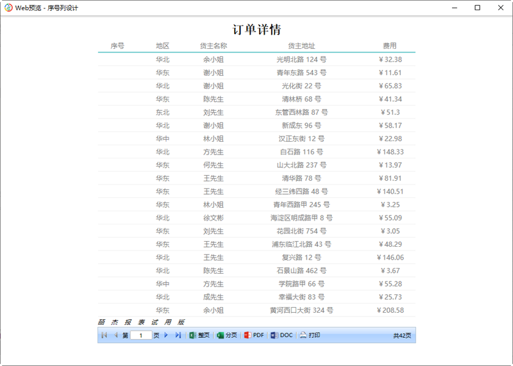Click the app icon in title bar

click(x=8, y=8)
